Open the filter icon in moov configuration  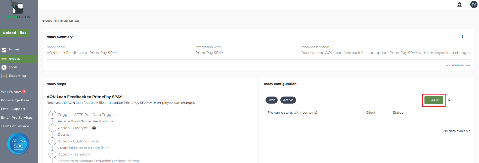tap(464, 100)
